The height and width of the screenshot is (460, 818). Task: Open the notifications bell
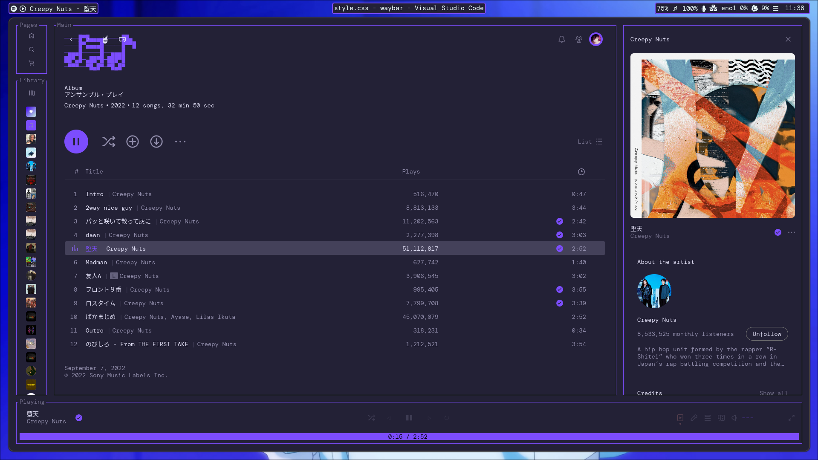pyautogui.click(x=562, y=39)
